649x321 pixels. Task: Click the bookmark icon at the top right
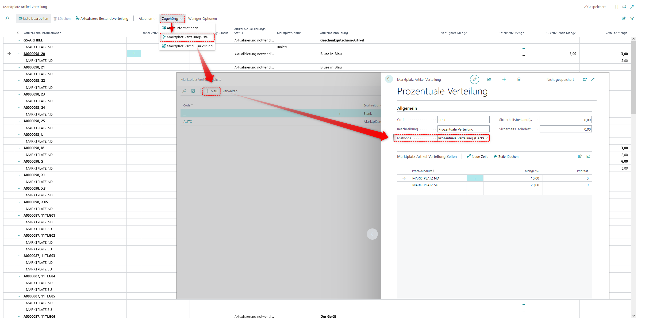click(617, 7)
